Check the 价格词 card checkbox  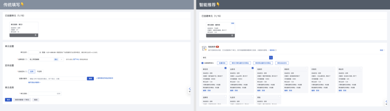coord(334,68)
